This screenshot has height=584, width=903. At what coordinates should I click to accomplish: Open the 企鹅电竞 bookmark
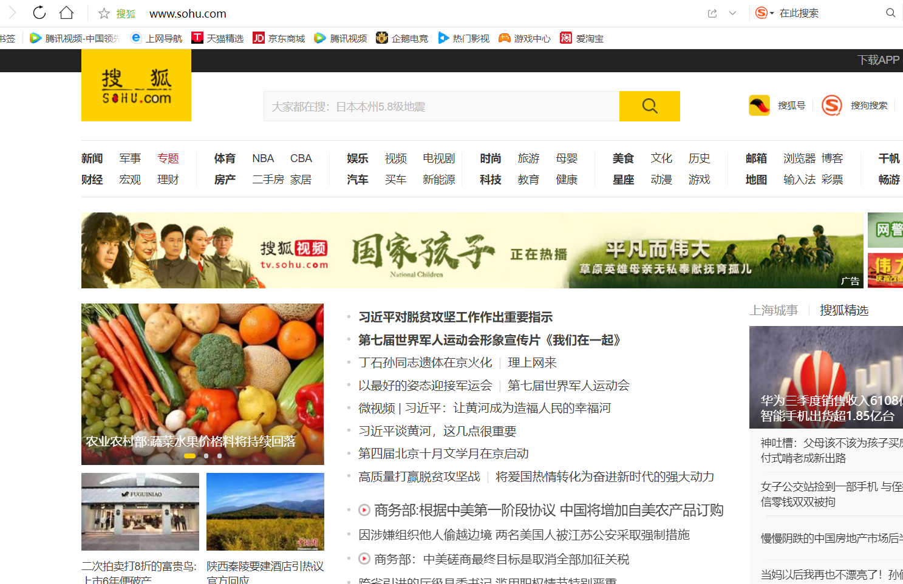401,38
